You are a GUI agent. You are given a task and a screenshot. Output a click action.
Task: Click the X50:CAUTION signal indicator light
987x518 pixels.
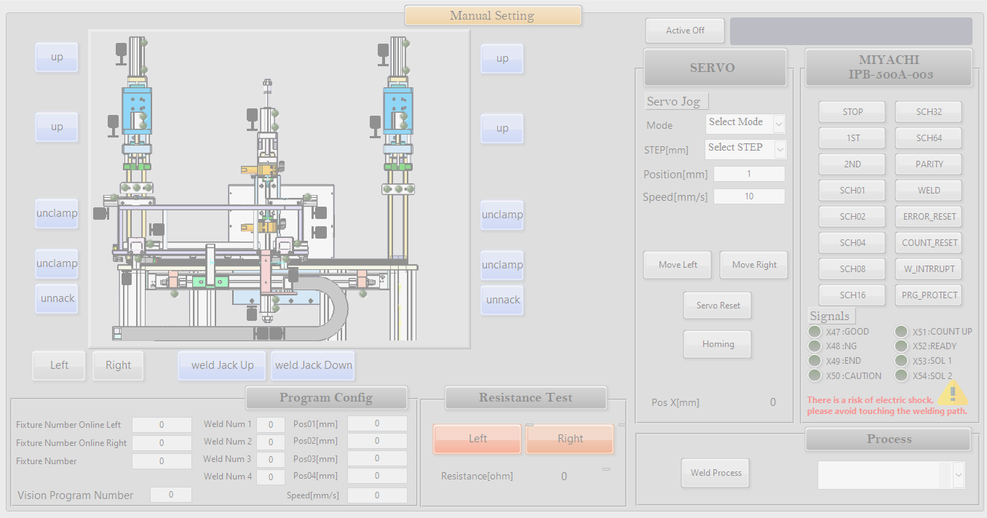point(814,375)
